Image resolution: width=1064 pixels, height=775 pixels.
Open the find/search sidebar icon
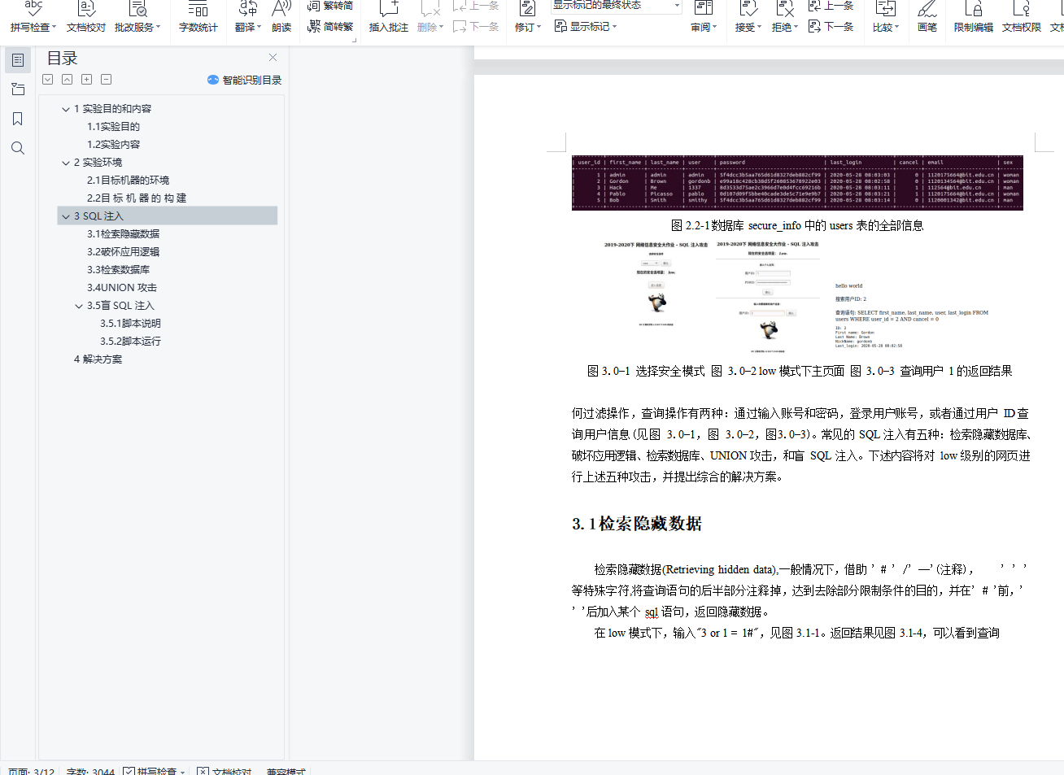(x=18, y=148)
